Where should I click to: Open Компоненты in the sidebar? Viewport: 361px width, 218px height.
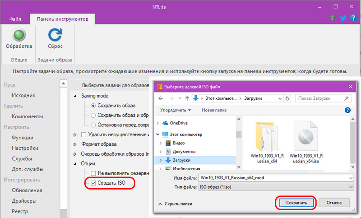tap(28, 116)
